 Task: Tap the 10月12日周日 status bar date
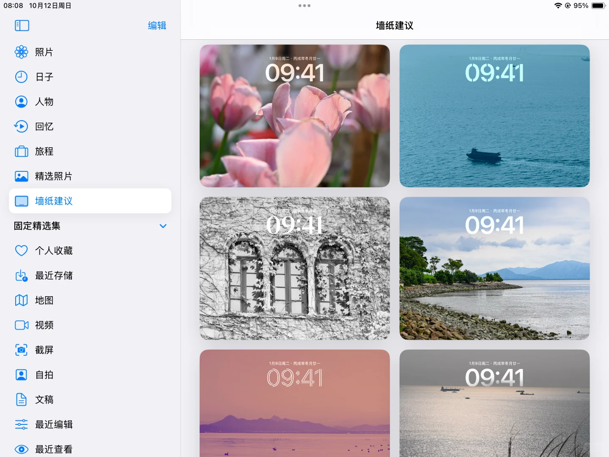(x=50, y=6)
